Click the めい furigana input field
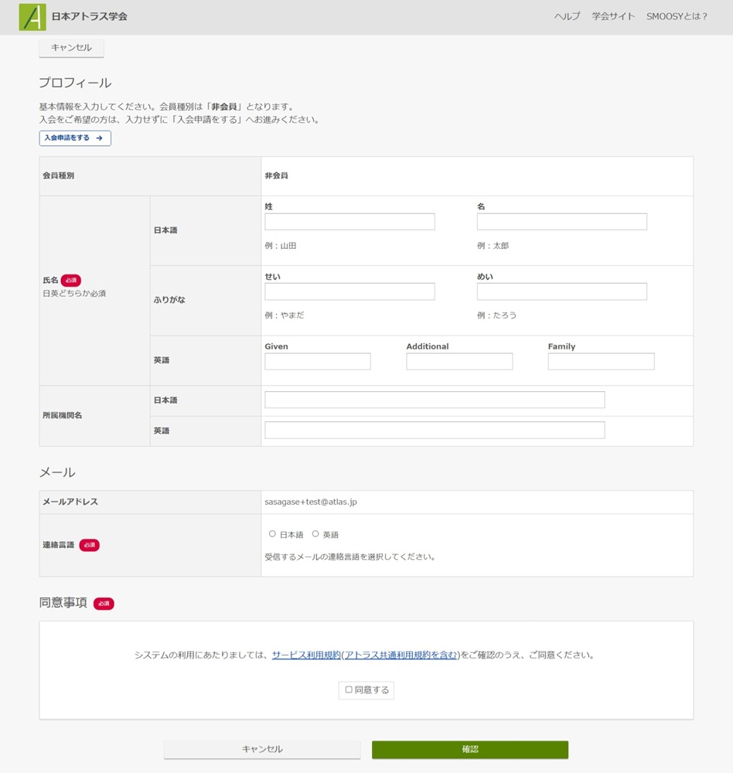The width and height of the screenshot is (733, 773). point(561,291)
